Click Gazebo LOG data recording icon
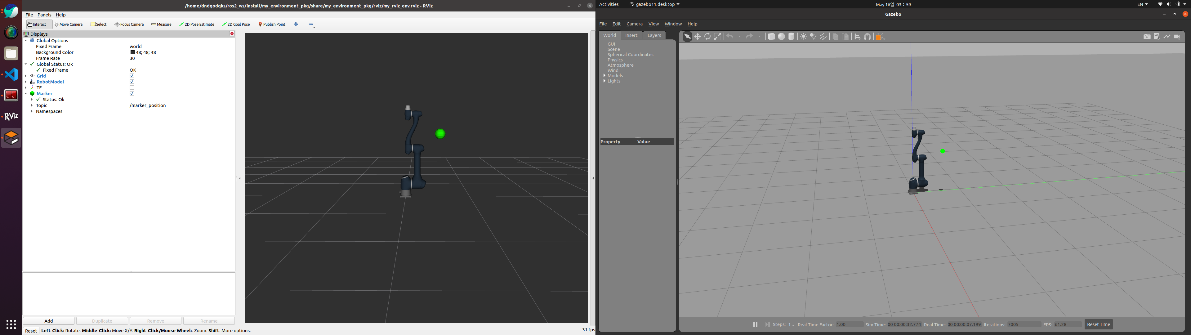Image resolution: width=1191 pixels, height=335 pixels. pyautogui.click(x=1157, y=37)
